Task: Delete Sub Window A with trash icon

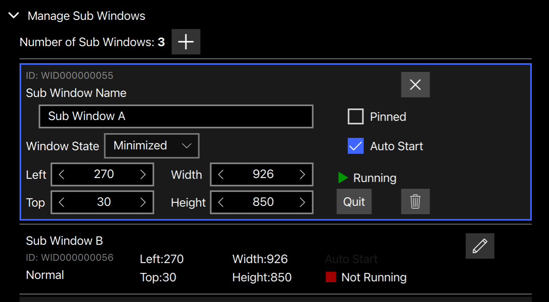Action: pos(415,201)
